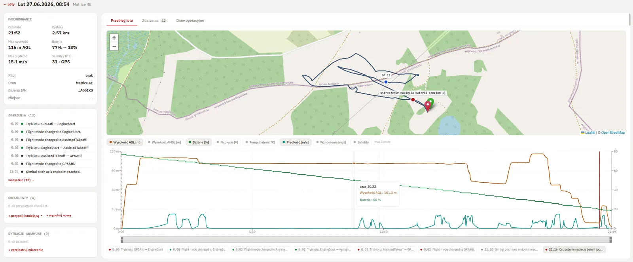Select the 0:02 Flight mode changed to GPSAtti chip
This screenshot has height=262, width=633.
coord(447,249)
